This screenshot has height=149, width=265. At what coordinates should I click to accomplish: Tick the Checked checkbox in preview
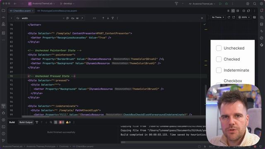tap(219, 59)
